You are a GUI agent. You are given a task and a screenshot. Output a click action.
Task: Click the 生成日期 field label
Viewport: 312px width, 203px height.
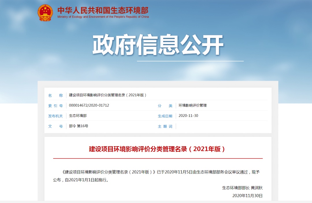pos(165,116)
